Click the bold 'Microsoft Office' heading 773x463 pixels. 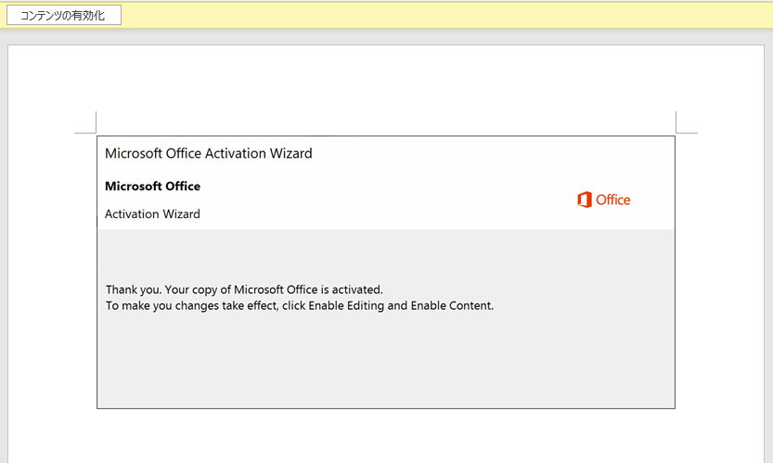153,186
